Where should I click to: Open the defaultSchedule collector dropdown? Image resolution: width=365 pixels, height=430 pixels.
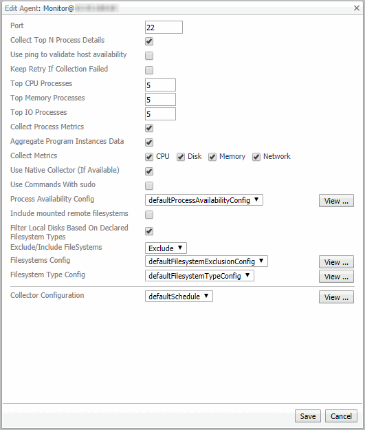coord(179,296)
